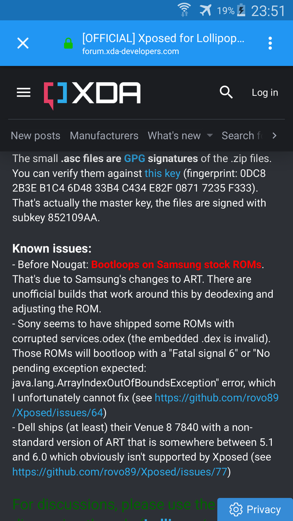
Task: Open the Xposed issues/77 GitHub link
Action: (120, 471)
